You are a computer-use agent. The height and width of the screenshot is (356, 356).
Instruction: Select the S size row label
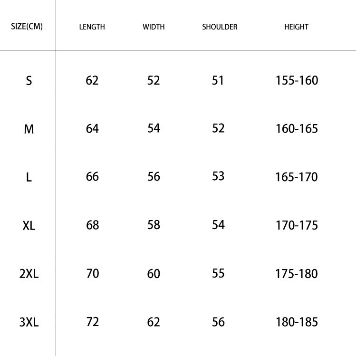click(29, 81)
